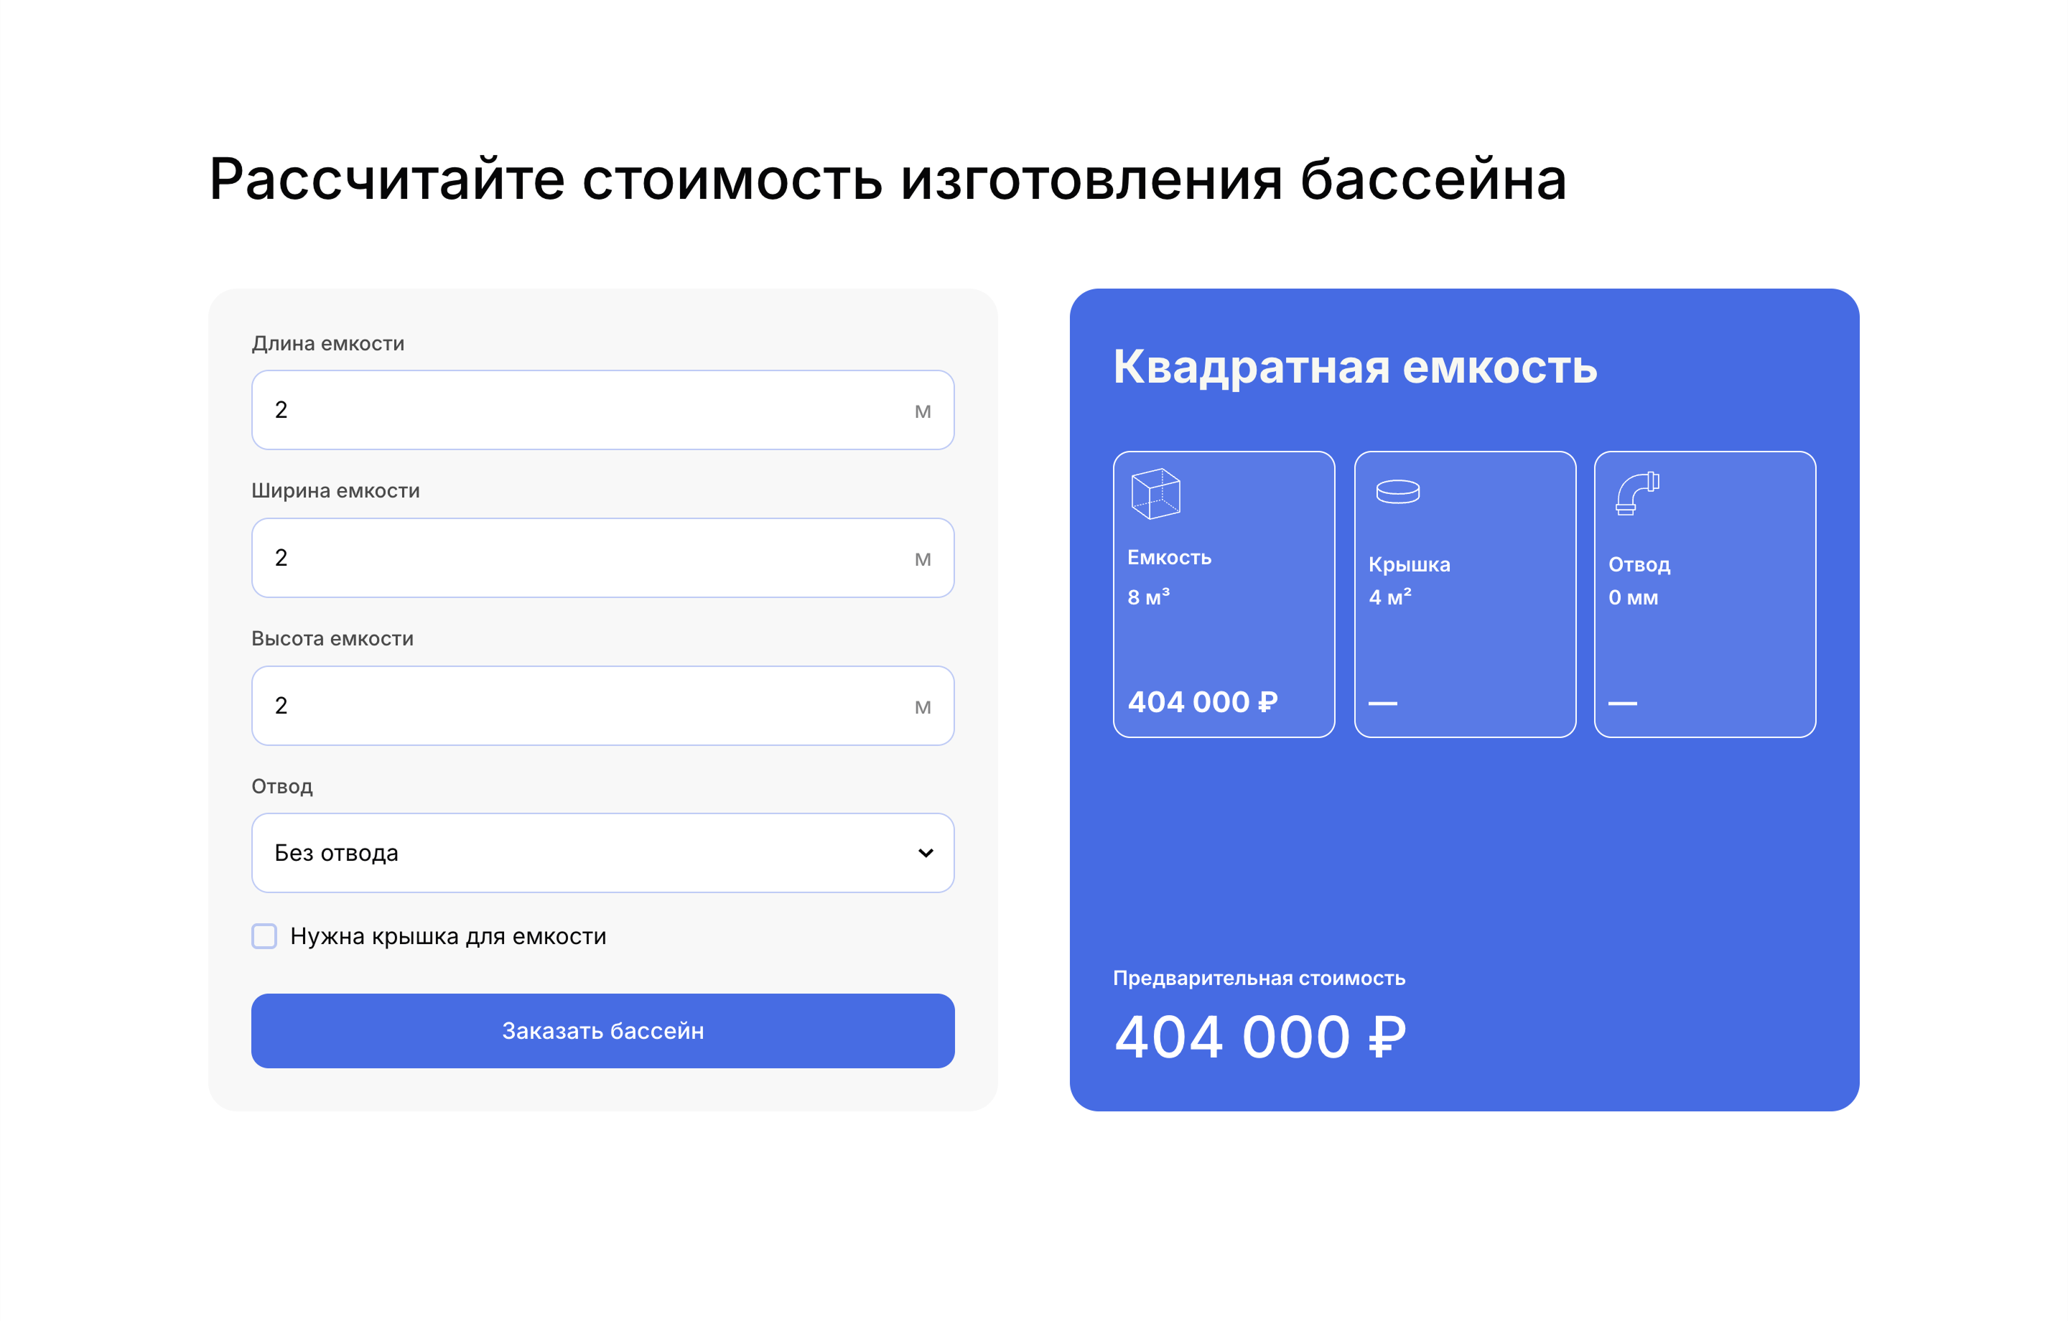Image resolution: width=2068 pixels, height=1321 pixels.
Task: Click the cube container icon
Action: click(x=1155, y=494)
